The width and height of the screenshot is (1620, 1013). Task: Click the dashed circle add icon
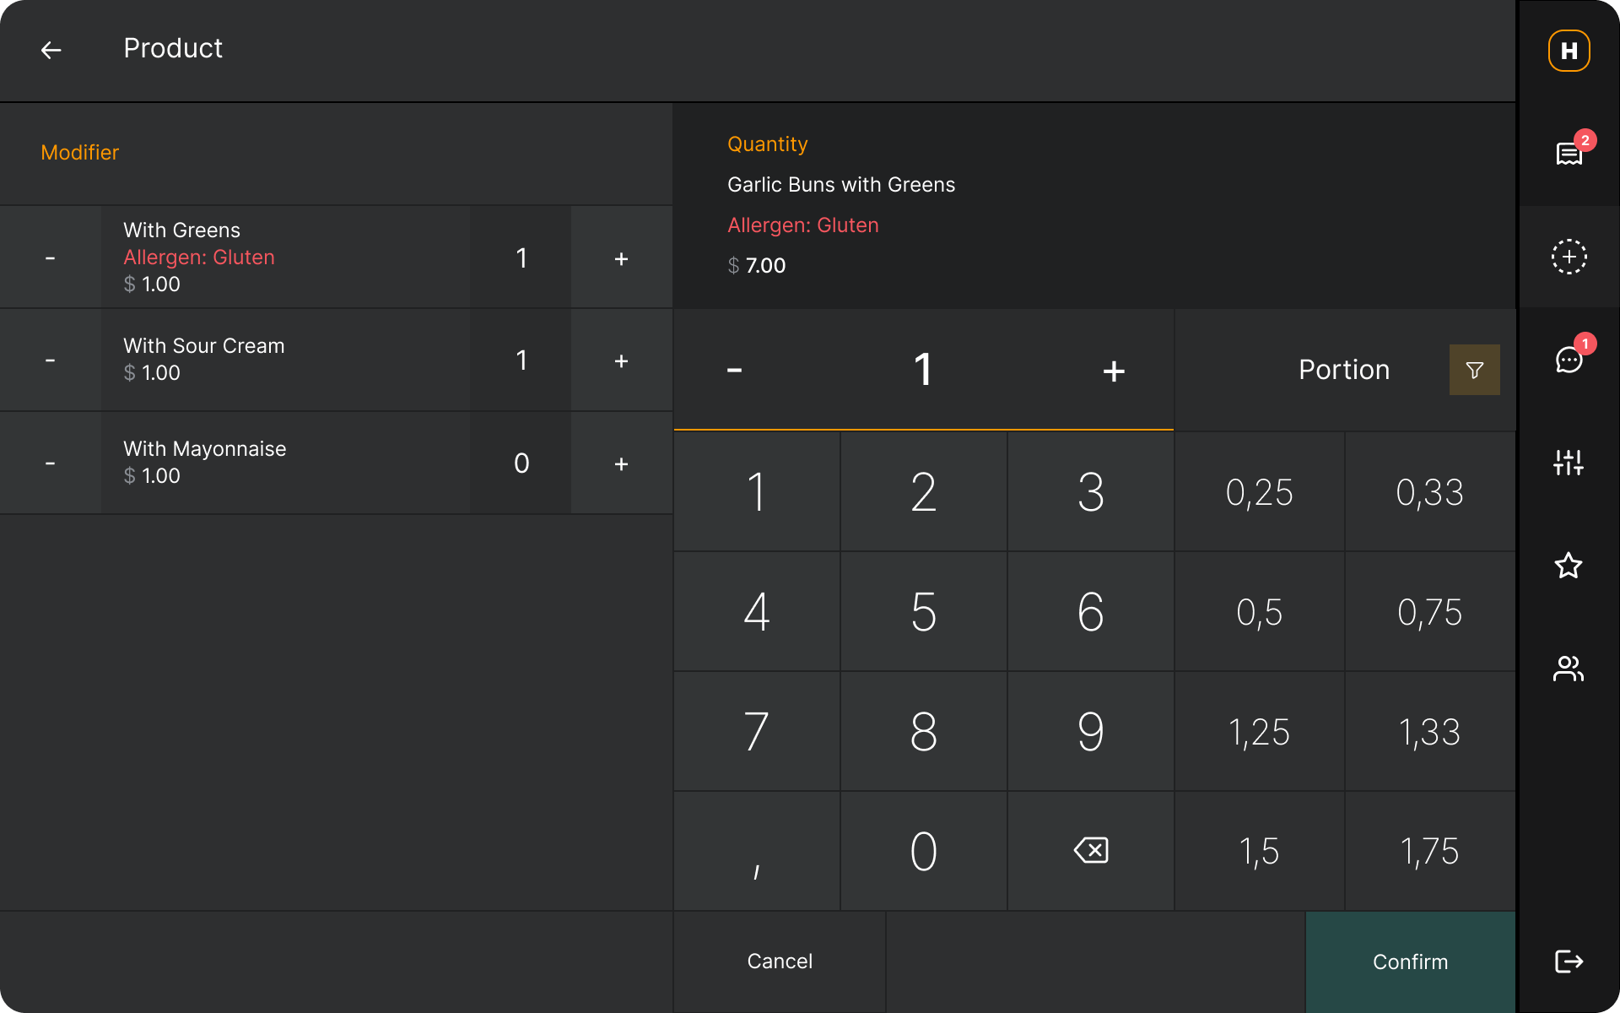[1569, 257]
